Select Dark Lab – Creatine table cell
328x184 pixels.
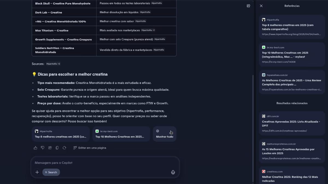64,13
